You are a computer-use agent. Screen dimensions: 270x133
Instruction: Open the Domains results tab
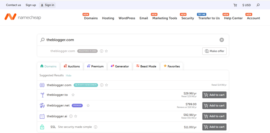point(49,66)
